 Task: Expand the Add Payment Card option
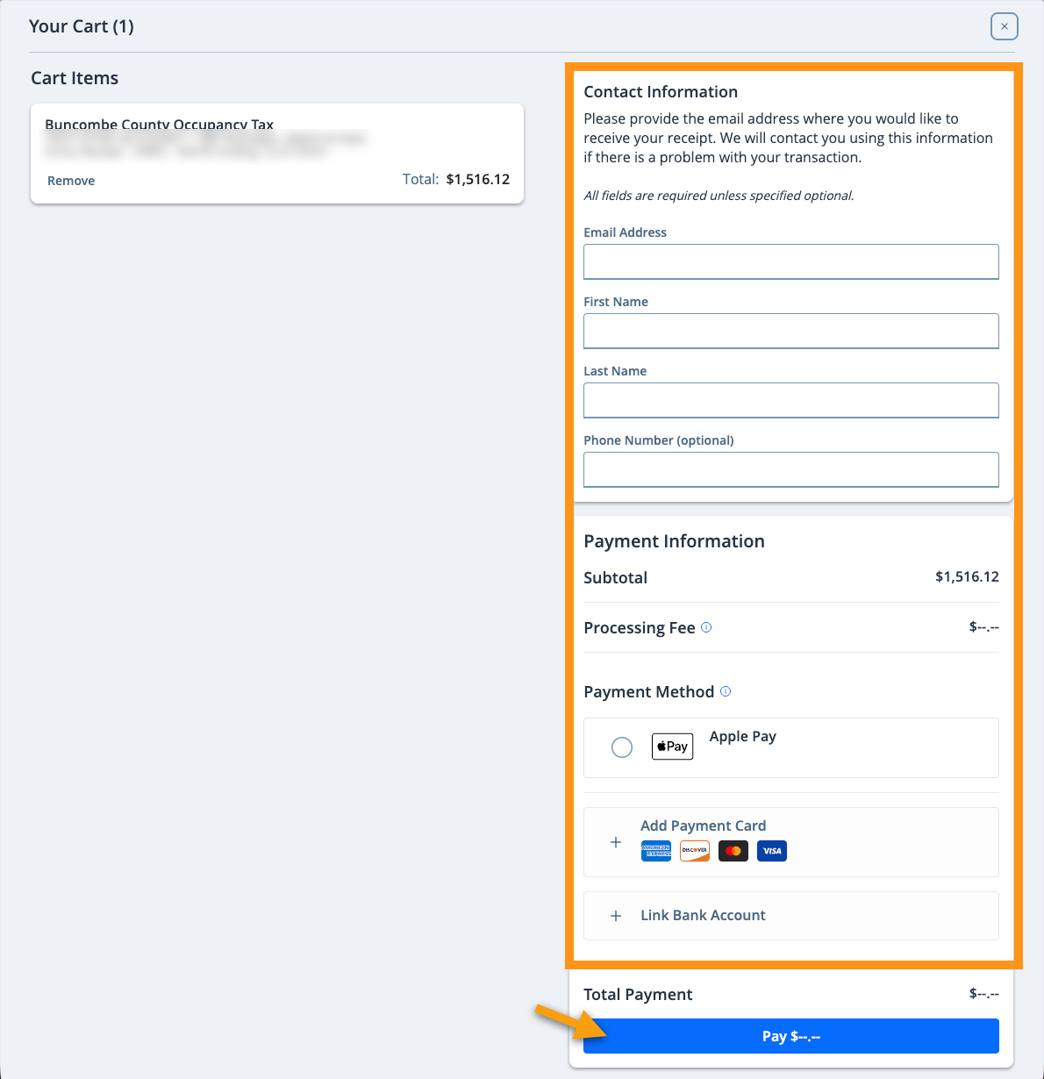(x=791, y=842)
